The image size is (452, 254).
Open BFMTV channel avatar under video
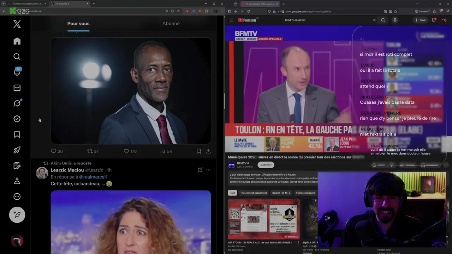tap(232, 165)
